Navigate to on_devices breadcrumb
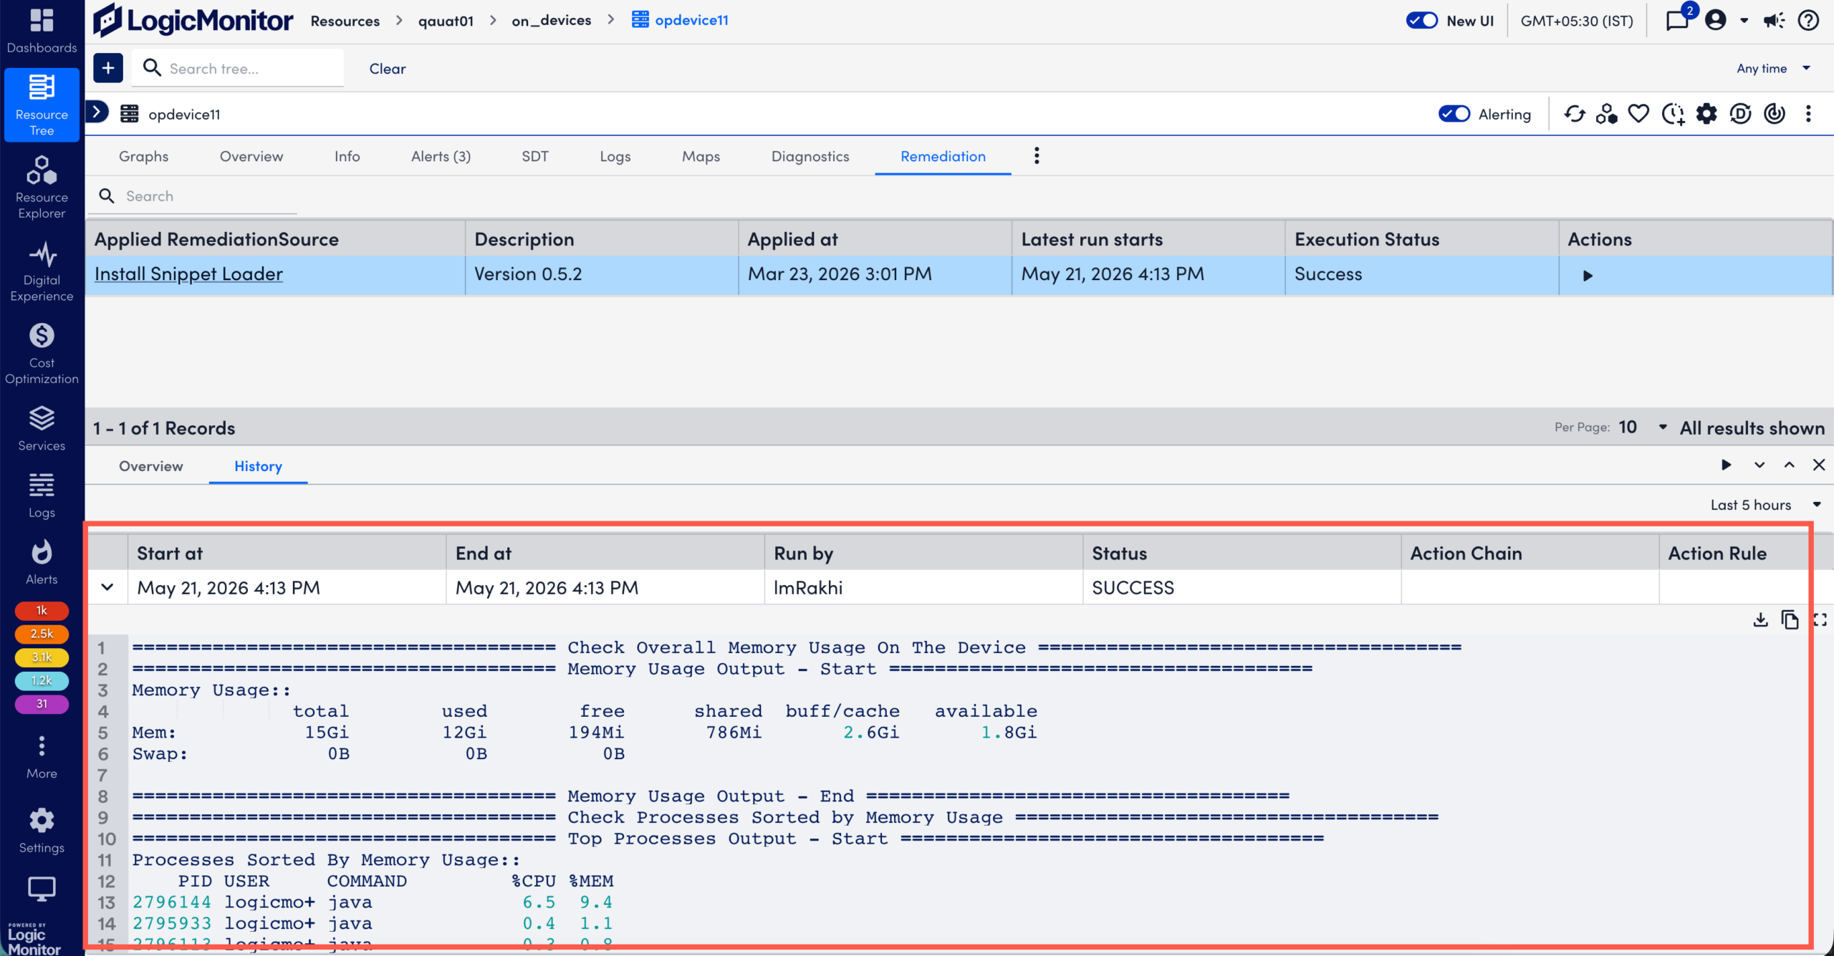Viewport: 1834px width, 956px height. 552,21
